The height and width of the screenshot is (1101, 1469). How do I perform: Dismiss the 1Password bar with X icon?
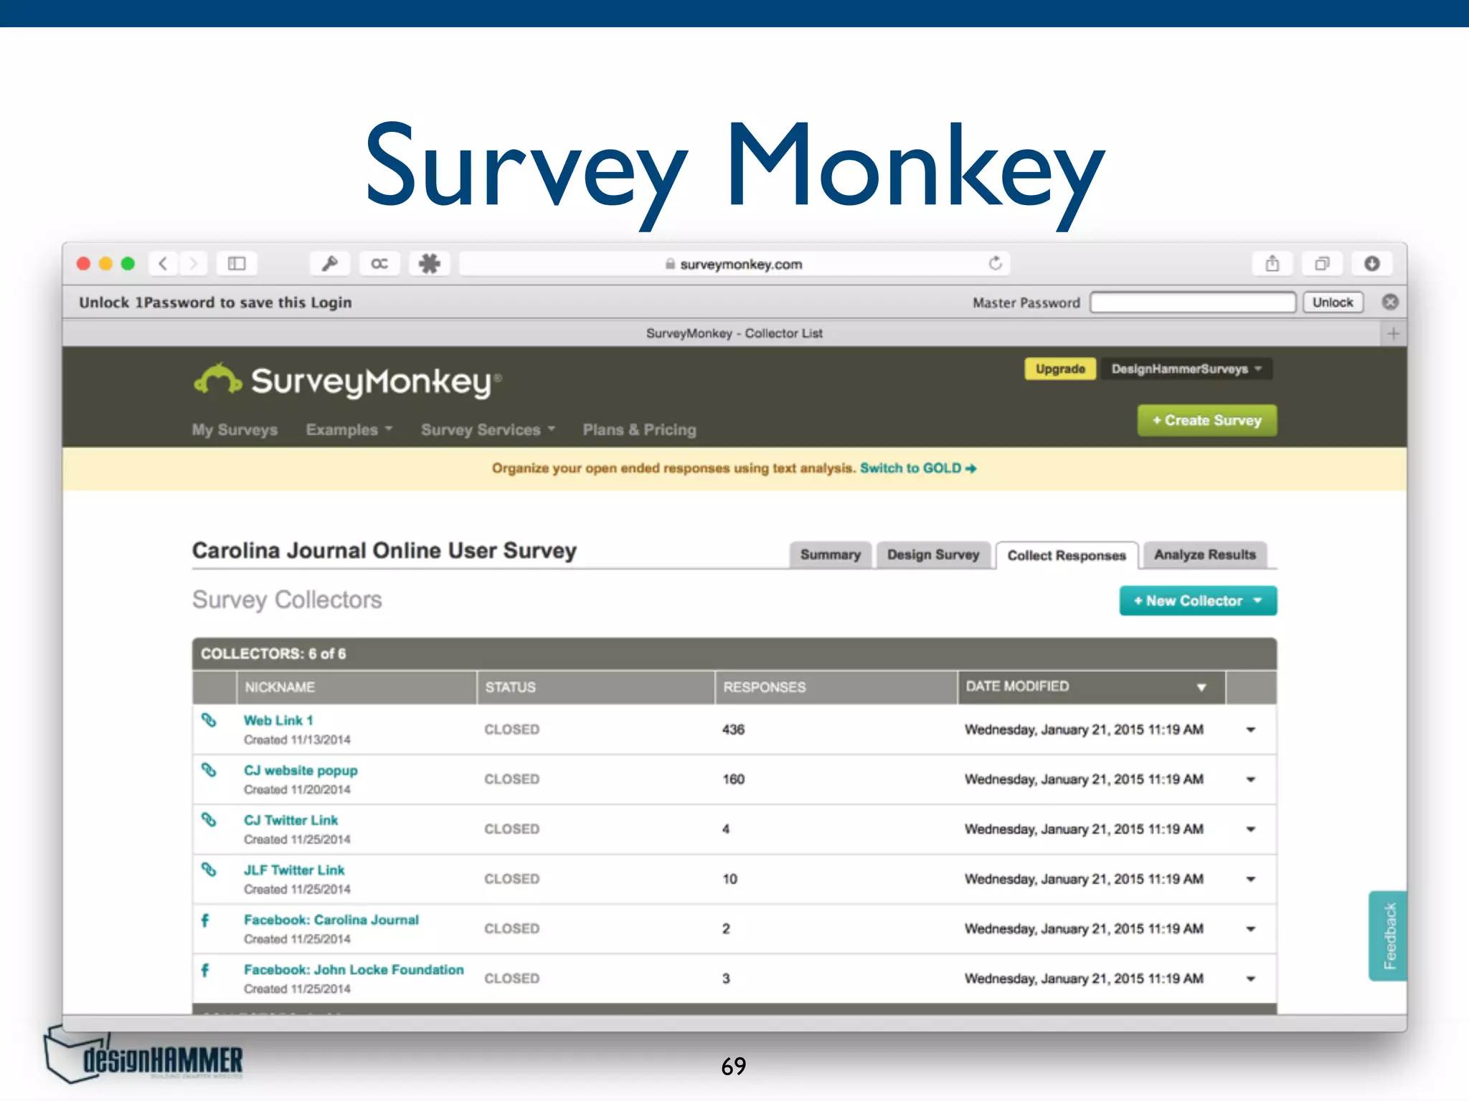(1390, 302)
